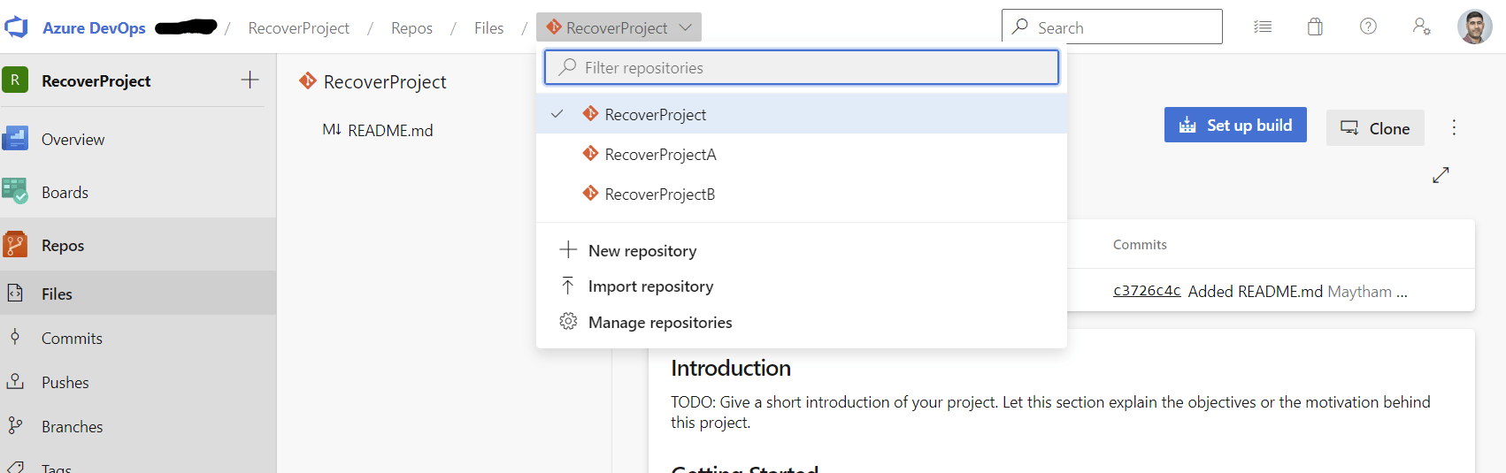
Task: Select RecoverProjectA repository
Action: [802, 154]
